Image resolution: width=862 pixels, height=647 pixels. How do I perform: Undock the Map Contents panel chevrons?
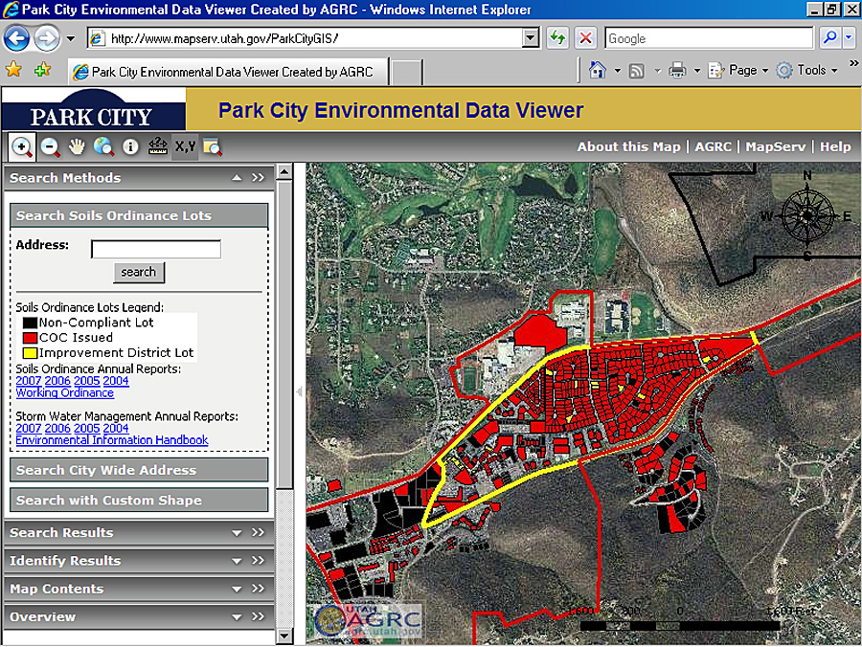pyautogui.click(x=258, y=589)
